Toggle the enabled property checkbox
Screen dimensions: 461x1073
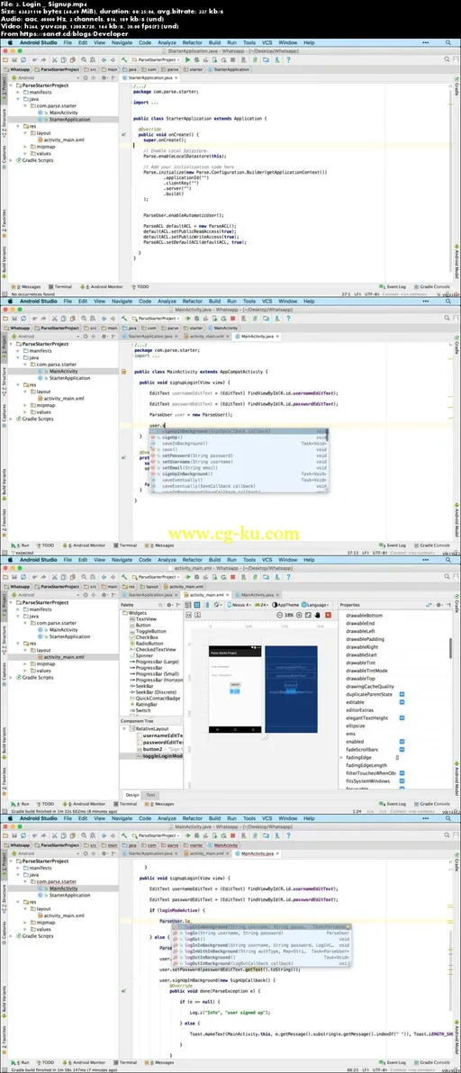click(x=402, y=741)
